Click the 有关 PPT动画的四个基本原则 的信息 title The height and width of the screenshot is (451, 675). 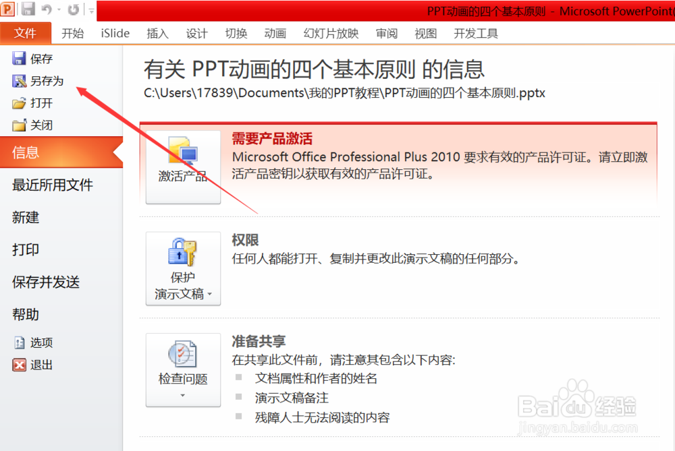(315, 69)
